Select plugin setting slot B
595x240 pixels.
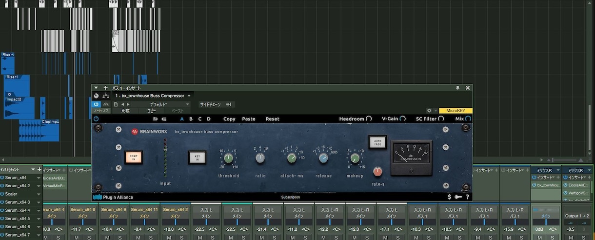coord(191,119)
